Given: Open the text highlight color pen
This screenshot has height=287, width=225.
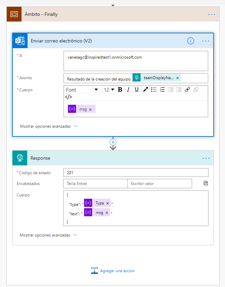Looking at the screenshot, I should click(145, 90).
